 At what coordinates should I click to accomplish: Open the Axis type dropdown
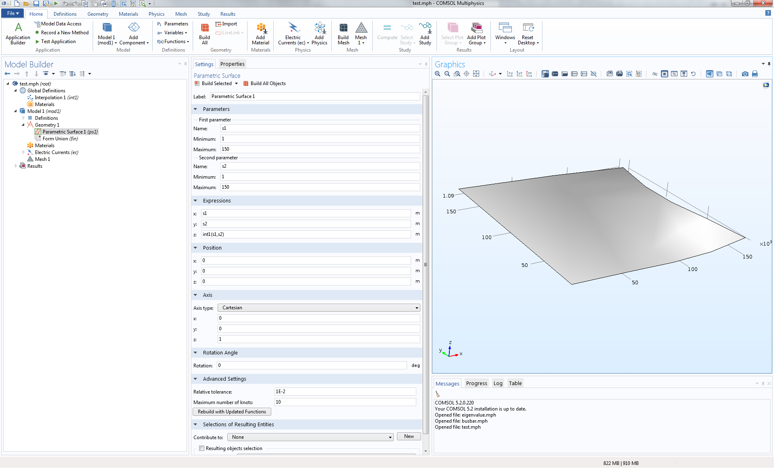(x=318, y=308)
